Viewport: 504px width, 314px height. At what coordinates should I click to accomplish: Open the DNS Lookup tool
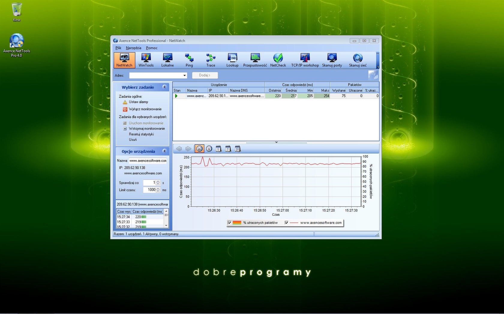(x=232, y=60)
